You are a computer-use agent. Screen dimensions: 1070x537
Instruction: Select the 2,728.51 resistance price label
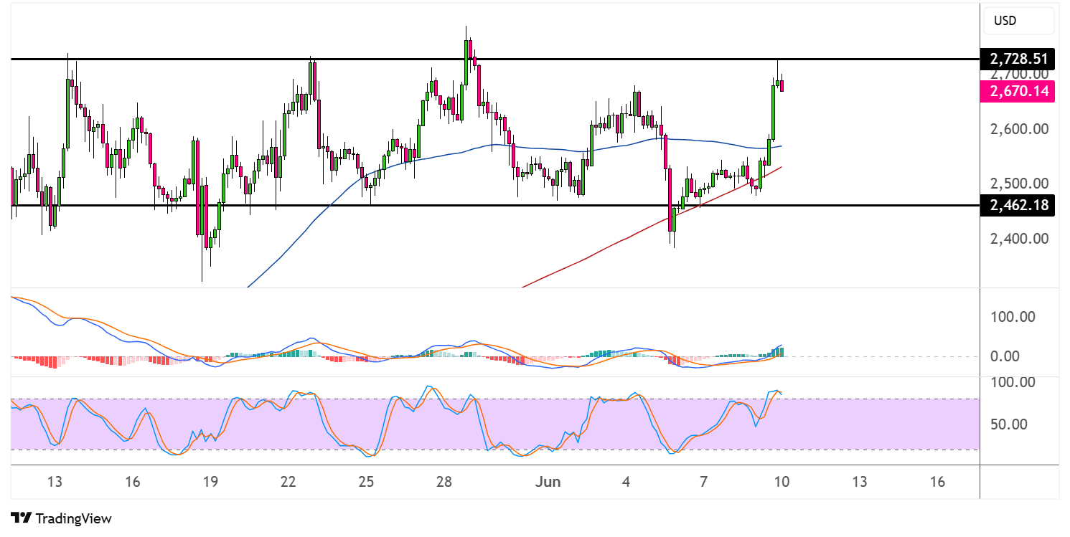pos(1018,59)
